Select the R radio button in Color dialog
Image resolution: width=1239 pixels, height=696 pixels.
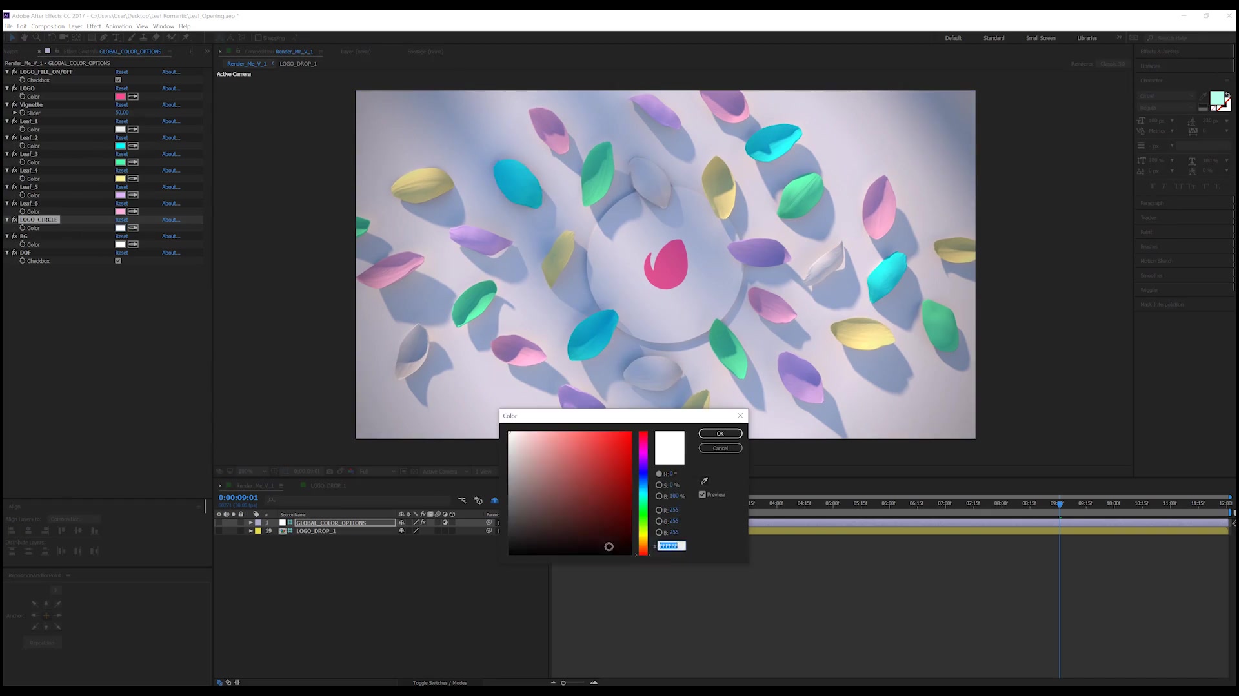[x=659, y=510]
